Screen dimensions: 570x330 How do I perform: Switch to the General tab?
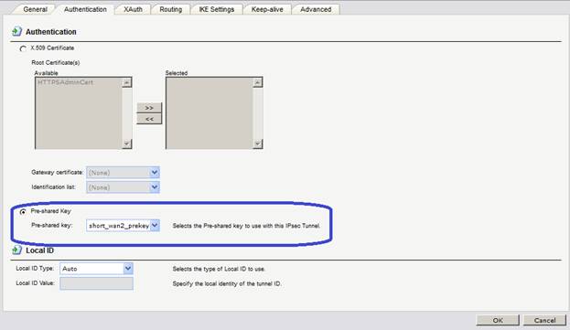[35, 9]
